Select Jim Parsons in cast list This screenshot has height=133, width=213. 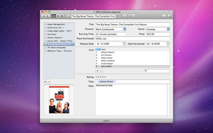click(x=132, y=55)
